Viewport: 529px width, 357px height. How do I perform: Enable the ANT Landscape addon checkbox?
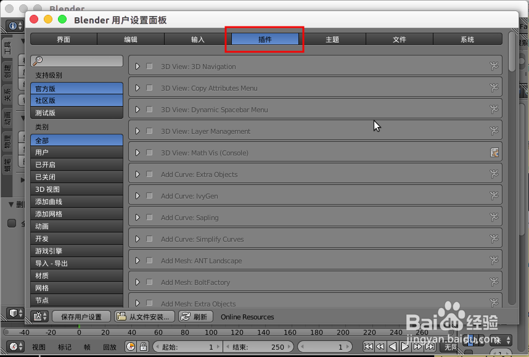tap(149, 260)
